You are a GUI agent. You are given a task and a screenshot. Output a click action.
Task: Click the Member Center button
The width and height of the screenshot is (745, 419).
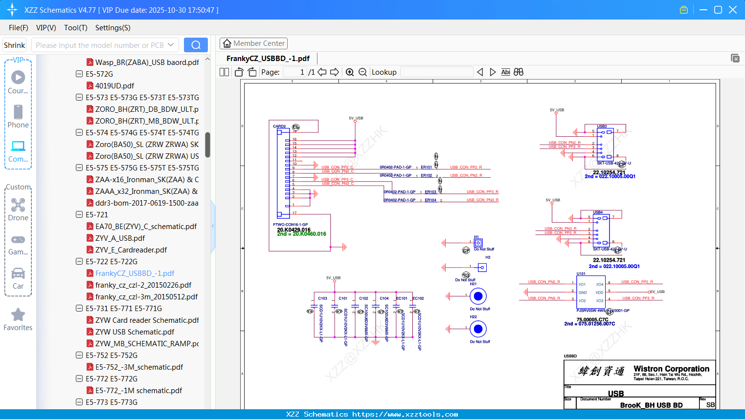[253, 43]
